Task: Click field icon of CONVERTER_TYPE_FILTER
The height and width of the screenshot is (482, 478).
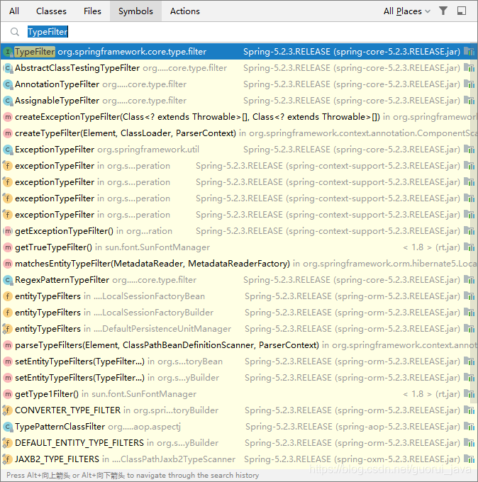Action: click(x=7, y=410)
